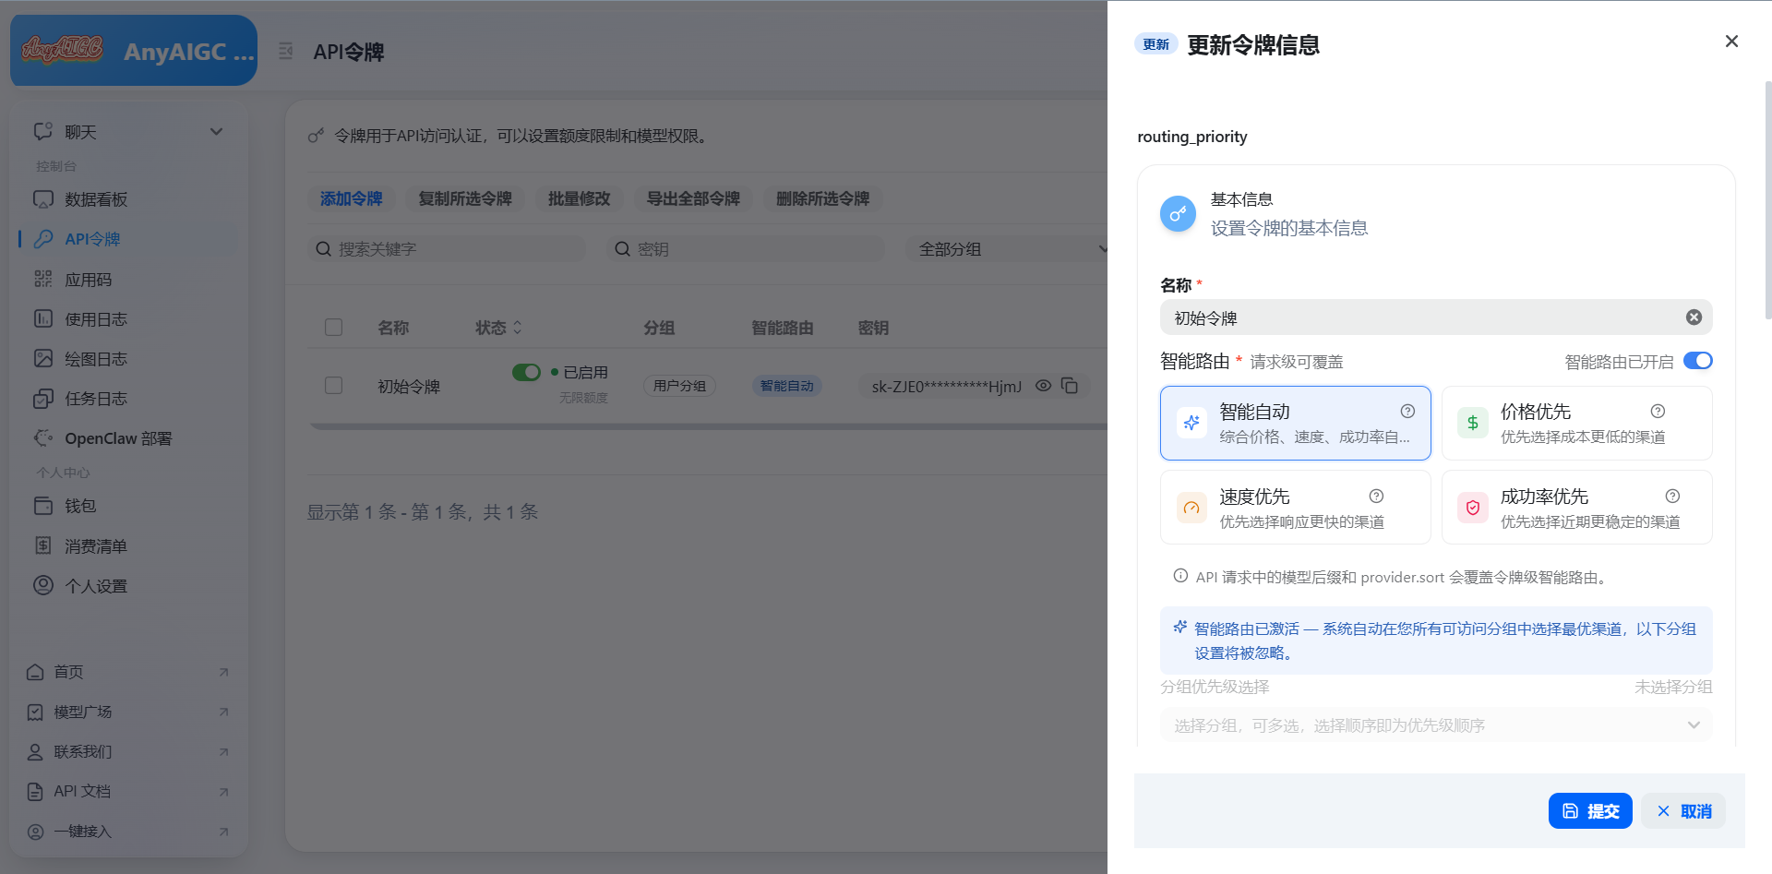The image size is (1772, 874).
Task: Click the OpenClaw 部署 icon
Action: coord(43,437)
